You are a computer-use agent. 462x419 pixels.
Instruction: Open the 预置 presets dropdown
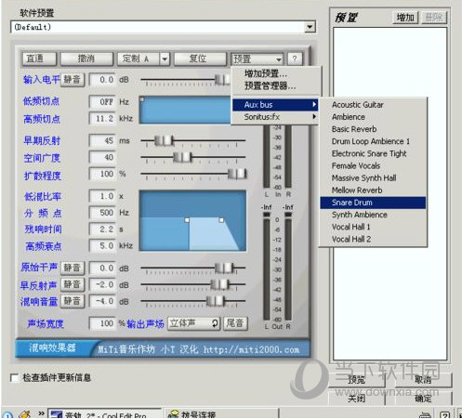[x=257, y=59]
